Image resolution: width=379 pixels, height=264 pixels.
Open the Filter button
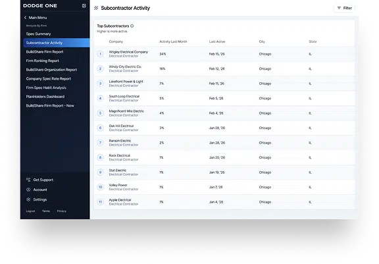coord(344,8)
